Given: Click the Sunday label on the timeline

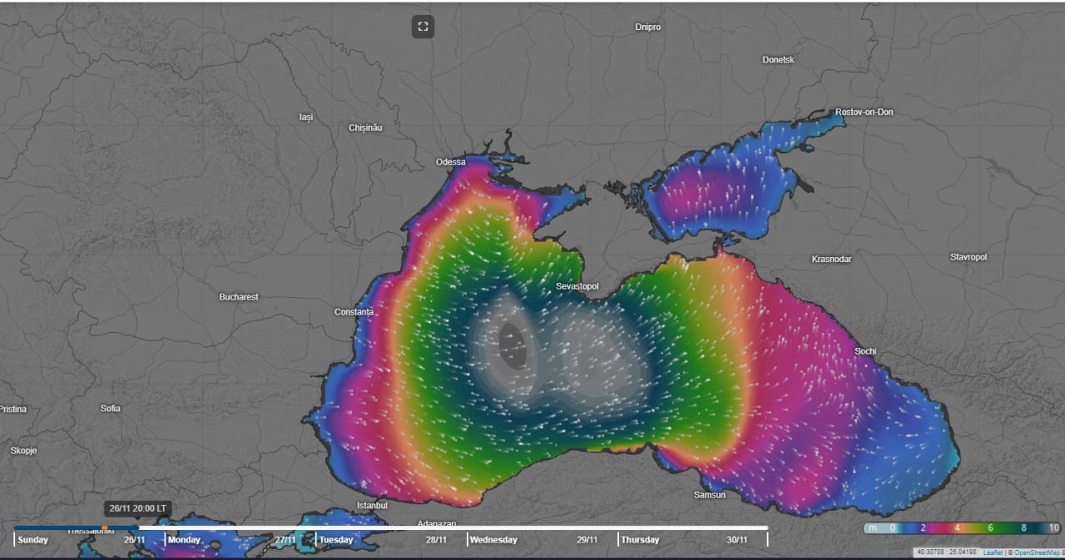Looking at the screenshot, I should click(x=33, y=540).
